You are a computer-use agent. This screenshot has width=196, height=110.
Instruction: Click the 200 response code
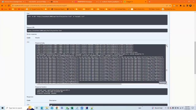[x=28, y=42]
